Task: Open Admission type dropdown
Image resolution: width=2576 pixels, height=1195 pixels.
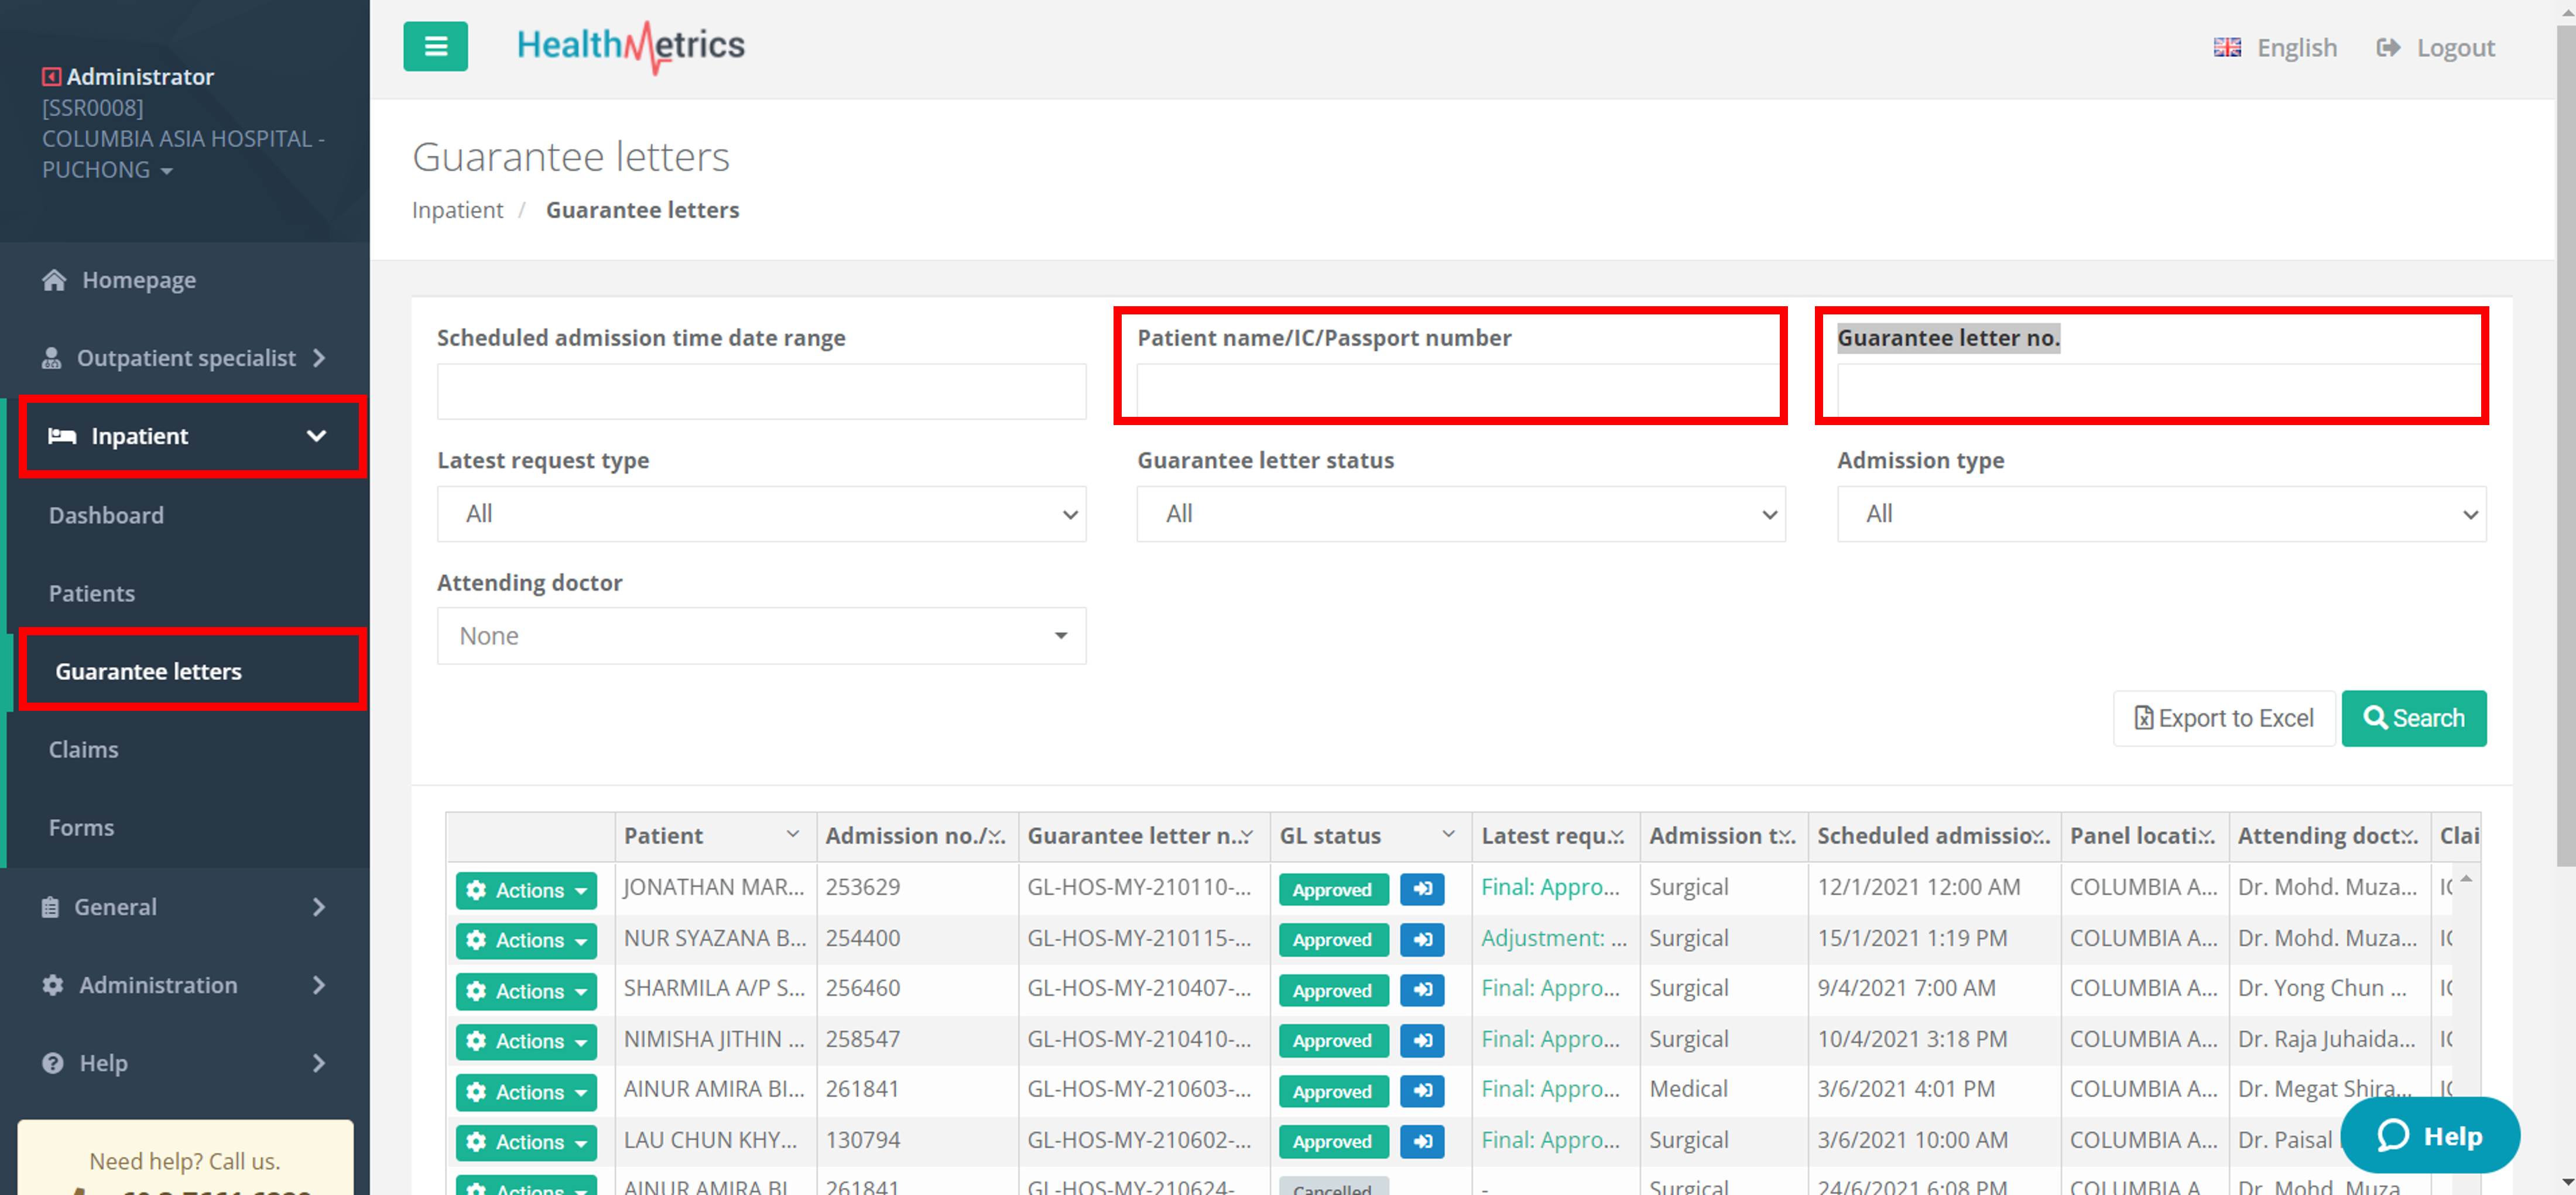Action: (x=2161, y=514)
